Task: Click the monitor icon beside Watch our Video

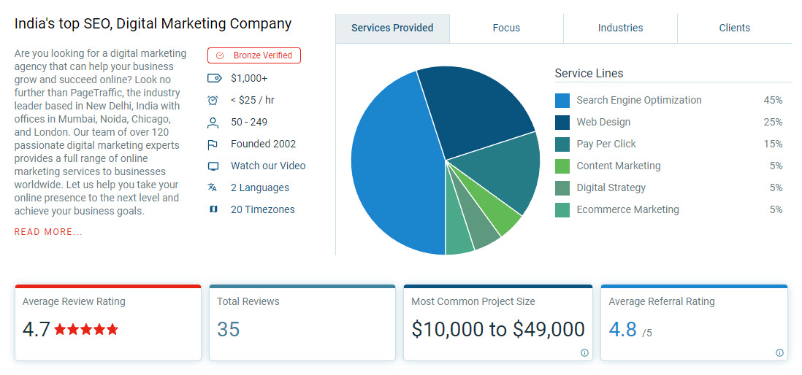Action: (x=213, y=166)
